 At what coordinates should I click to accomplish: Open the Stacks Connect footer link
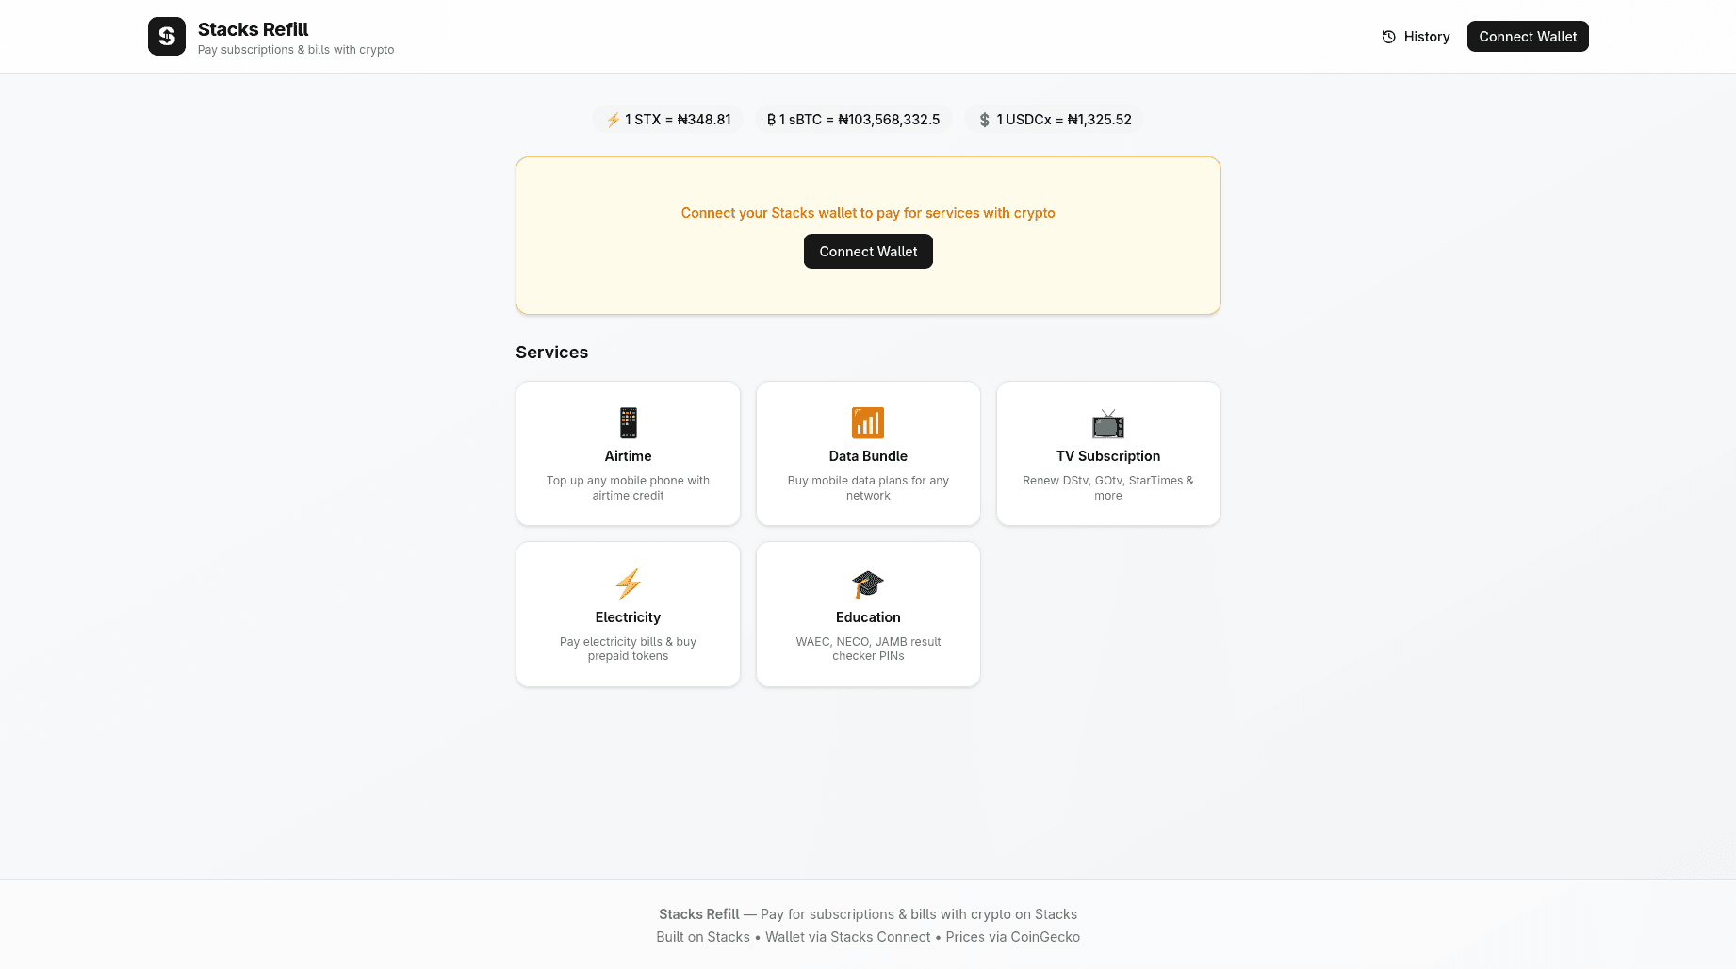[880, 937]
